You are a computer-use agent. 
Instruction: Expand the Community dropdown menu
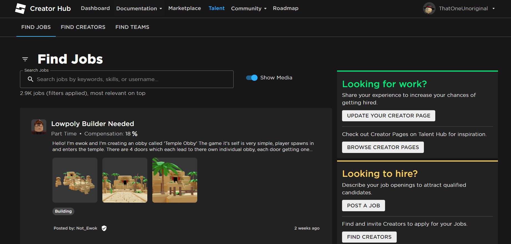tap(249, 9)
